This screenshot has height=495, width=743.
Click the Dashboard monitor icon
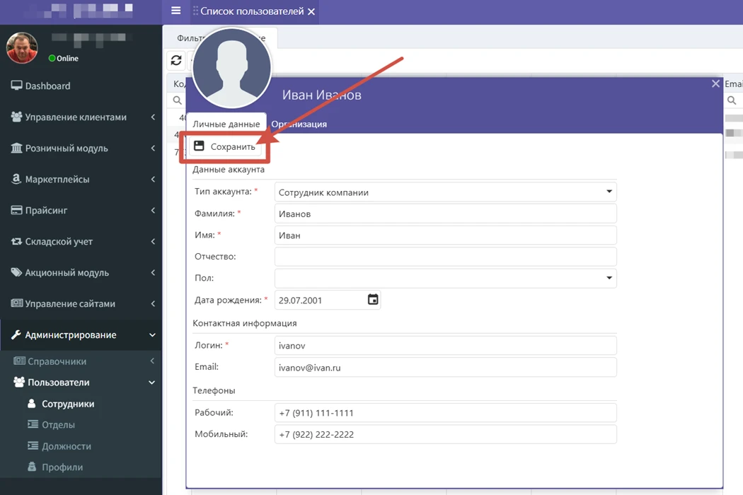tap(16, 86)
